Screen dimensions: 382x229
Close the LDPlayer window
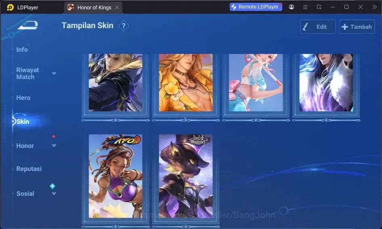[361, 7]
